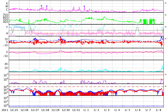Click the rt label beside the purple 10^7 panel
The height and width of the screenshot is (112, 168).
coord(166,74)
